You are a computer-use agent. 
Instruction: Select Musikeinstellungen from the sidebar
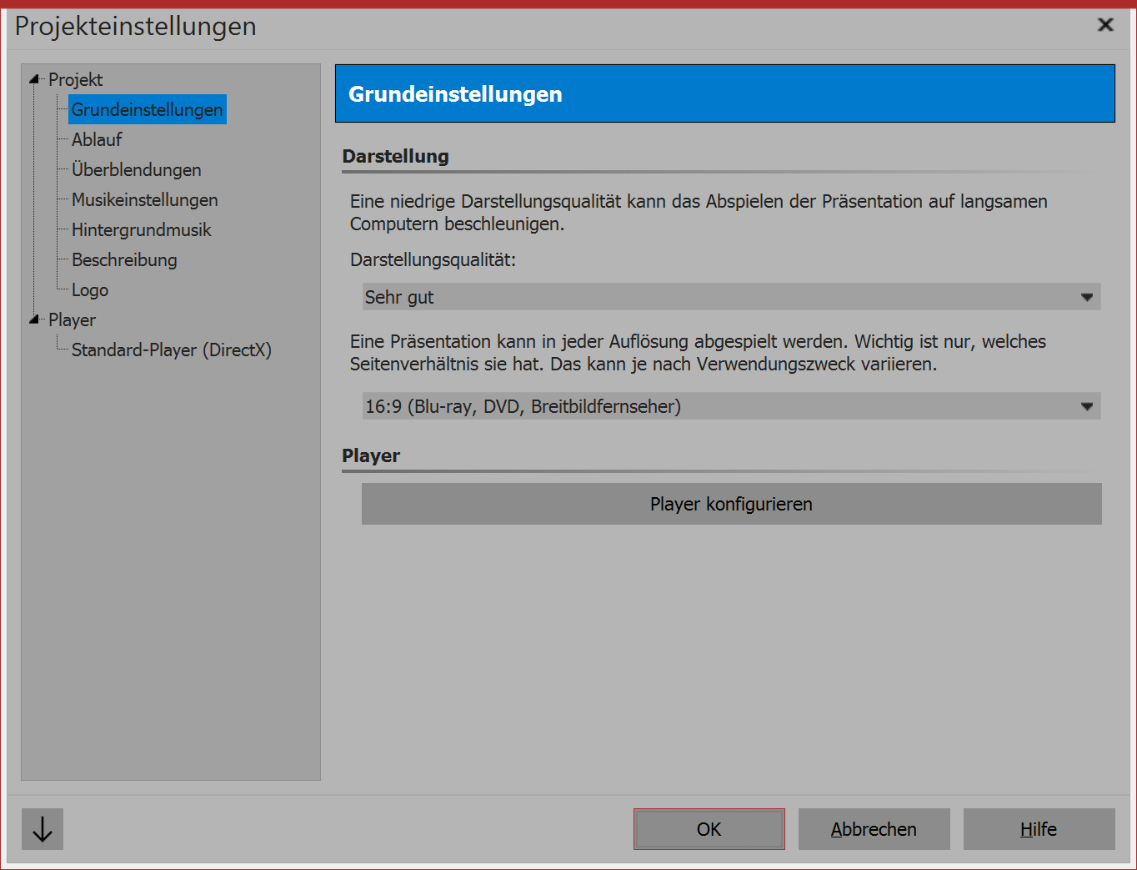point(143,199)
